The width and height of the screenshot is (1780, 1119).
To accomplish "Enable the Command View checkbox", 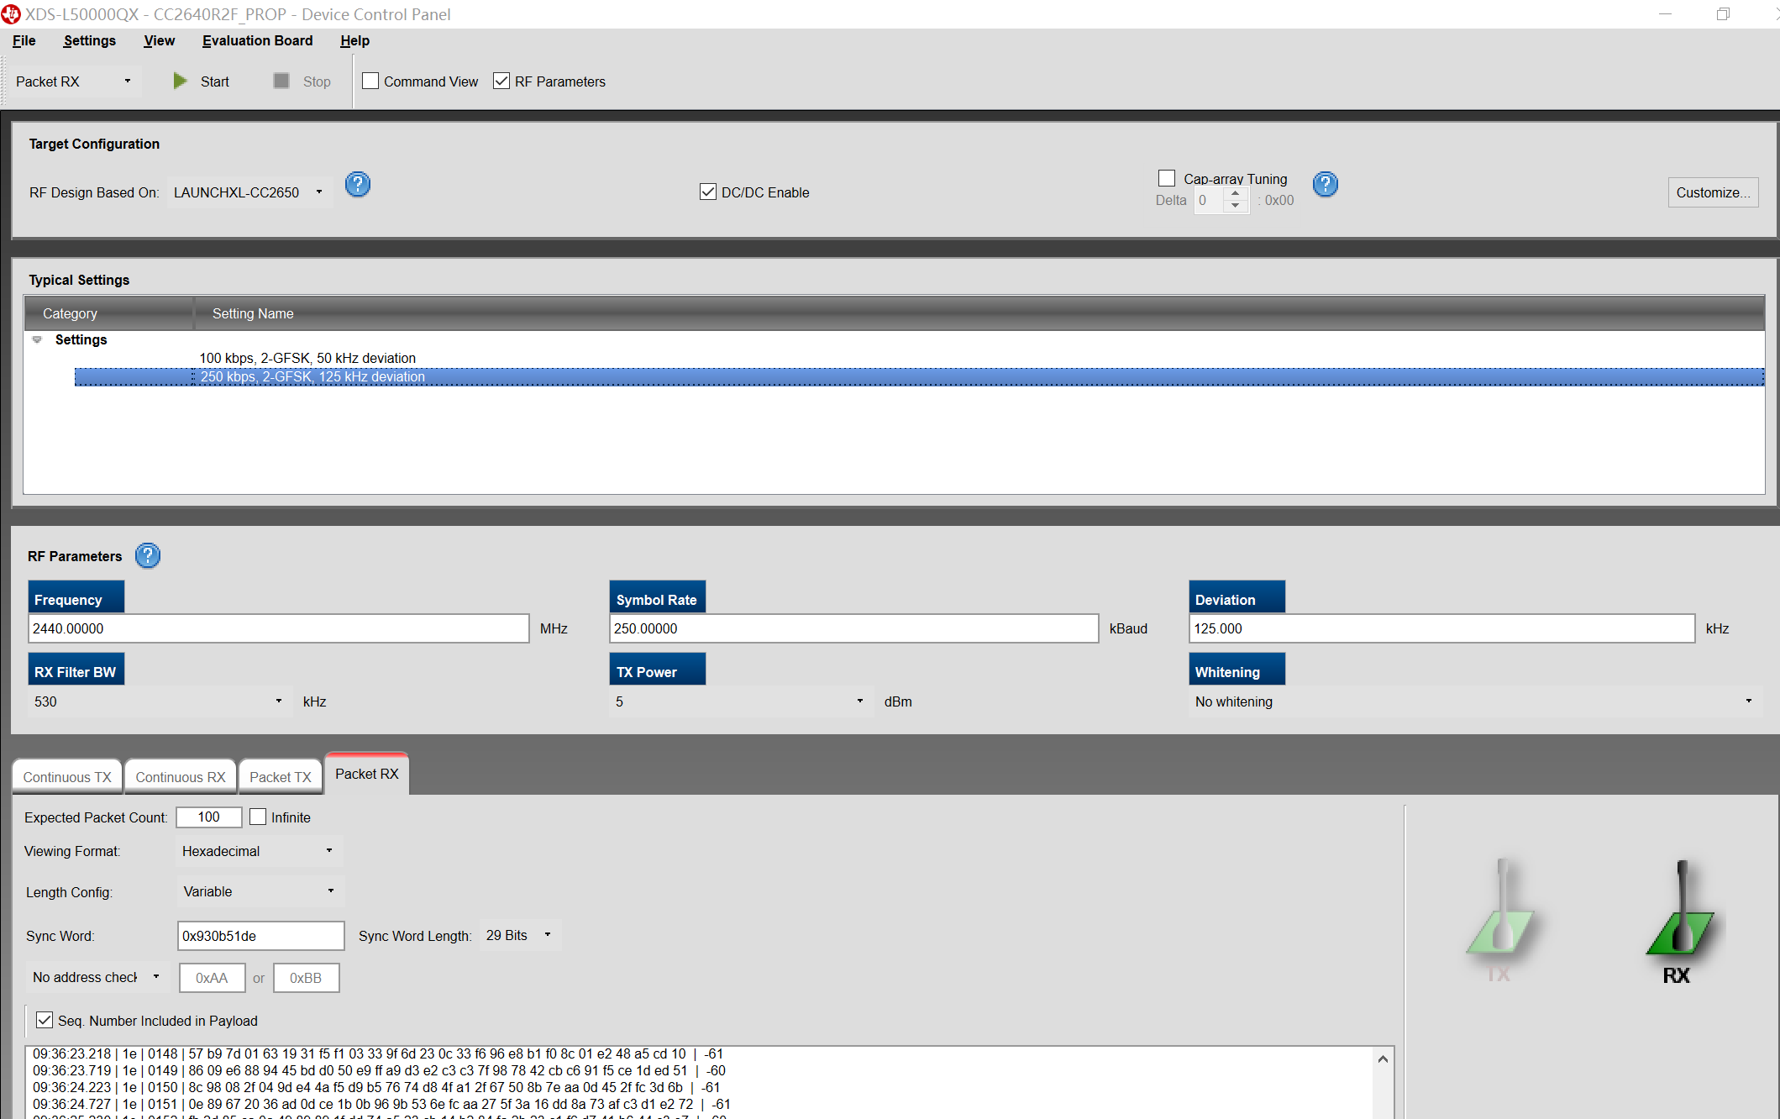I will (x=370, y=81).
